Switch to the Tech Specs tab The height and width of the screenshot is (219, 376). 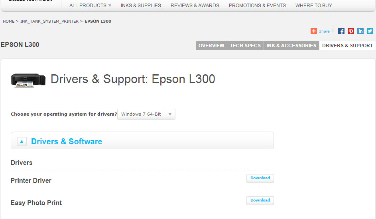(245, 45)
